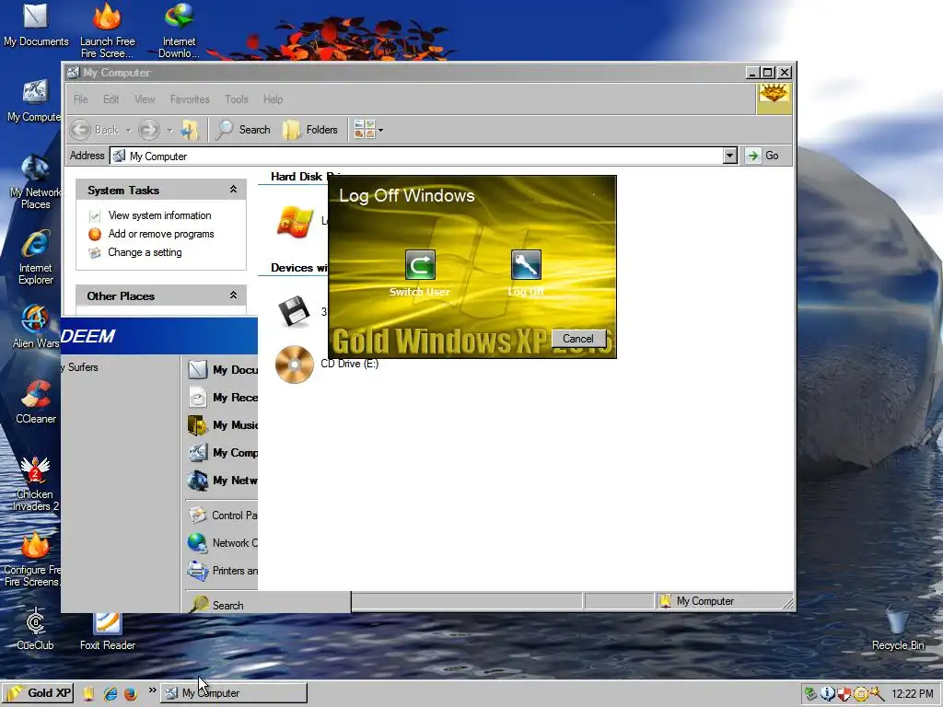943x707 pixels.
Task: Open Printers and Faxes in Start menu
Action: [x=222, y=571]
